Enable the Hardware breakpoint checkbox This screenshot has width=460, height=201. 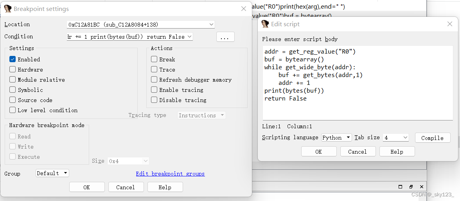(13, 70)
